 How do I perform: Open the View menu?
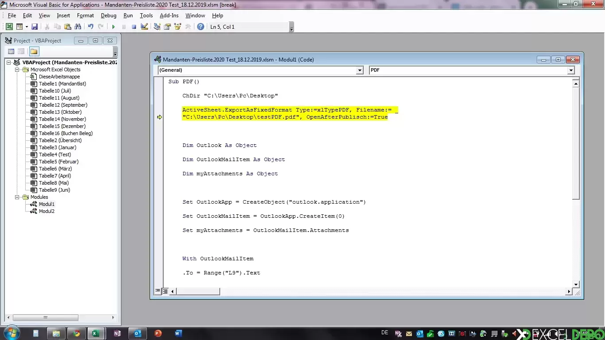(x=44, y=15)
